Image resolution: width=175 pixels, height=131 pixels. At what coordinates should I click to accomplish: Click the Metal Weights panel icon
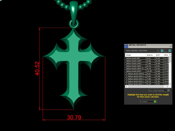pyautogui.click(x=126, y=46)
